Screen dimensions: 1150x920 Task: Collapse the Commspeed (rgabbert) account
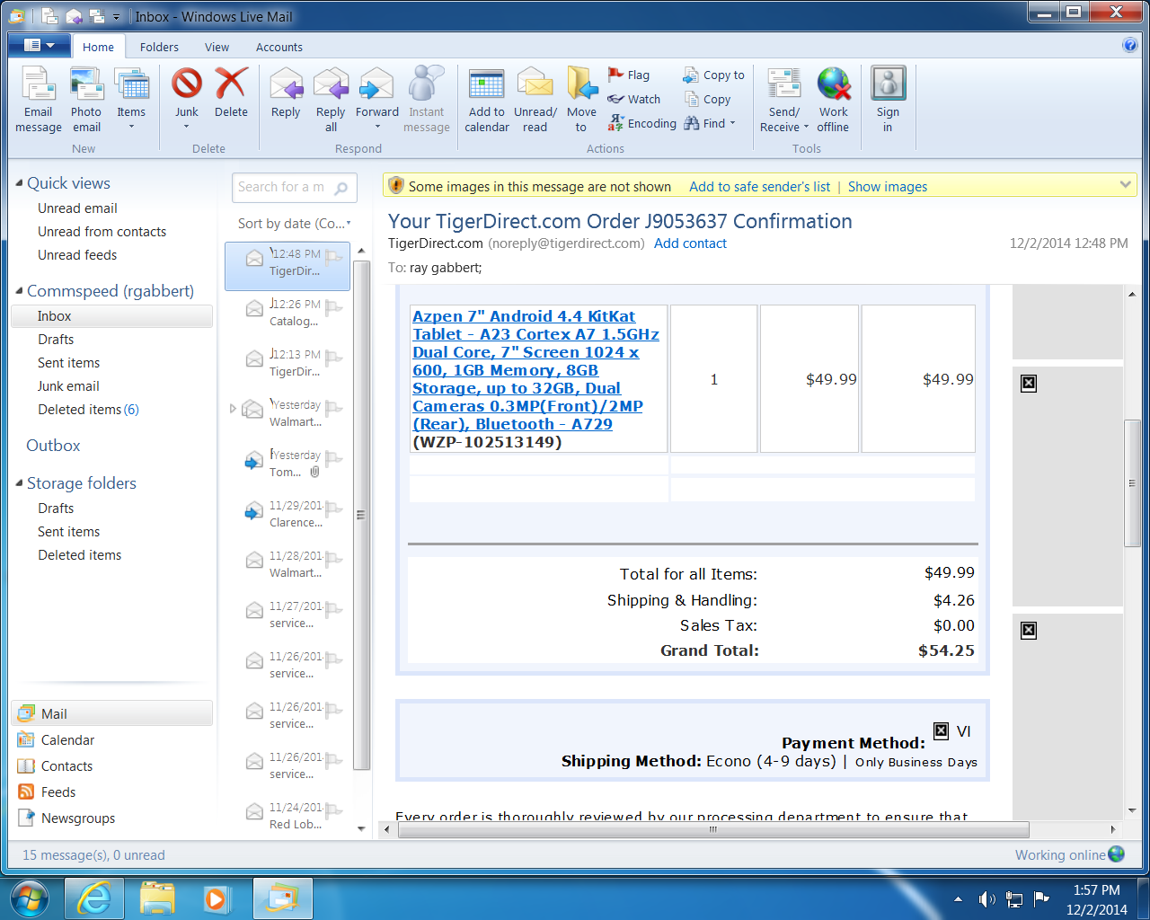pos(19,291)
